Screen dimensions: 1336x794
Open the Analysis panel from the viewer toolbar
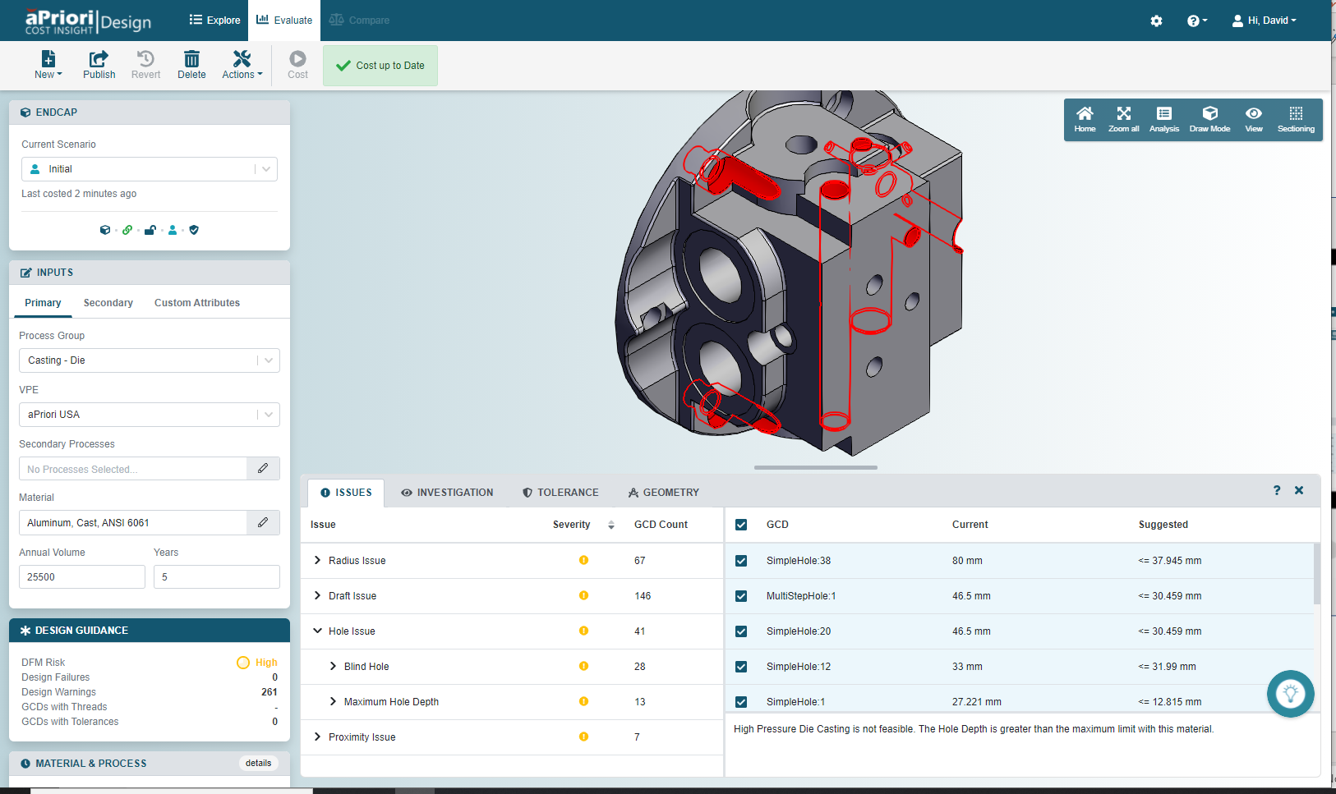[x=1164, y=119]
